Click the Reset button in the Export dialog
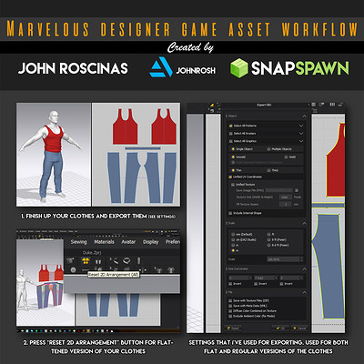This screenshot has height=364, width=364. point(233,329)
